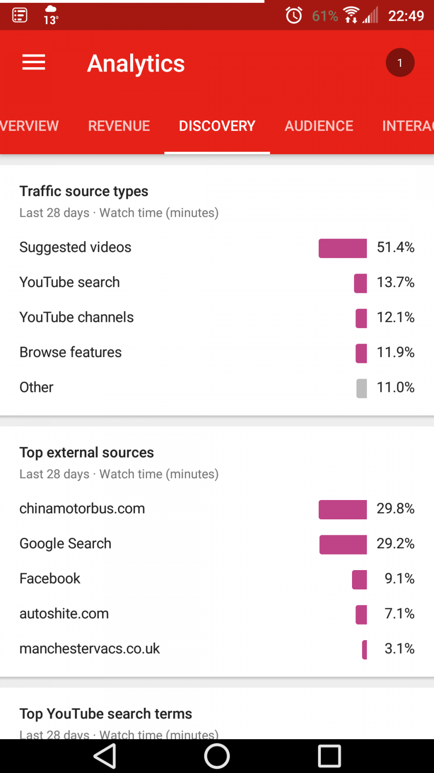Tap the Android home circle button

217,756
